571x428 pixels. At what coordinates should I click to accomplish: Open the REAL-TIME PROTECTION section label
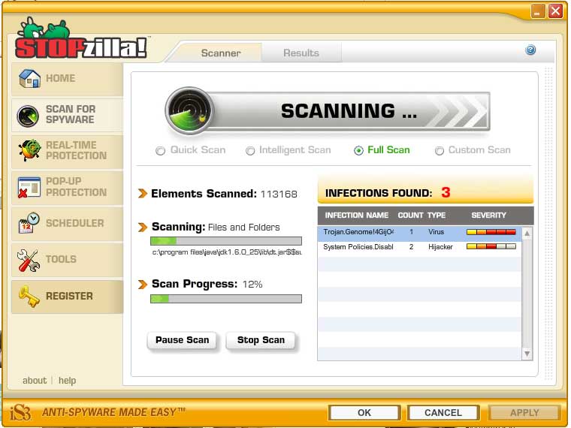click(x=76, y=150)
